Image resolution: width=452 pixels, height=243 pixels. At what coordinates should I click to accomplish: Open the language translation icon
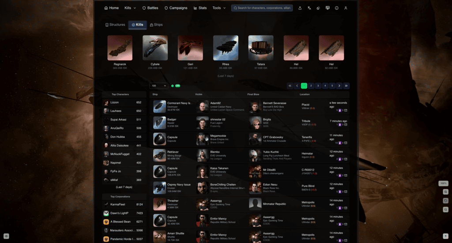point(309,8)
